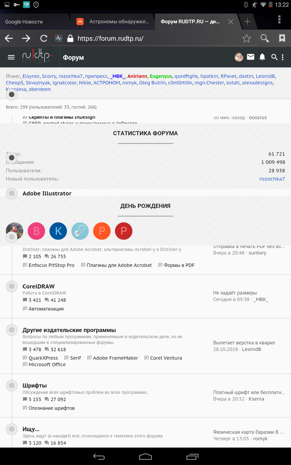Switch to the Google Новости tab
291x465 pixels.
(x=24, y=22)
